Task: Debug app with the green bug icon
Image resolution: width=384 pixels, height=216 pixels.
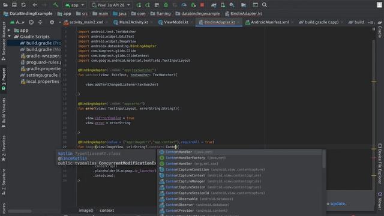Action: click(x=166, y=5)
